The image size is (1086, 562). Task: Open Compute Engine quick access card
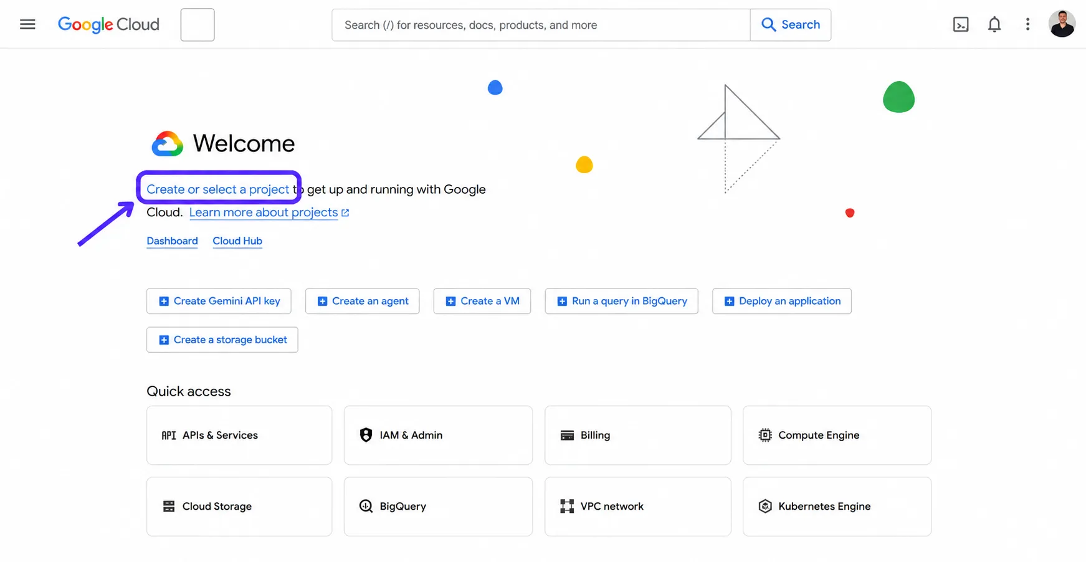point(837,436)
